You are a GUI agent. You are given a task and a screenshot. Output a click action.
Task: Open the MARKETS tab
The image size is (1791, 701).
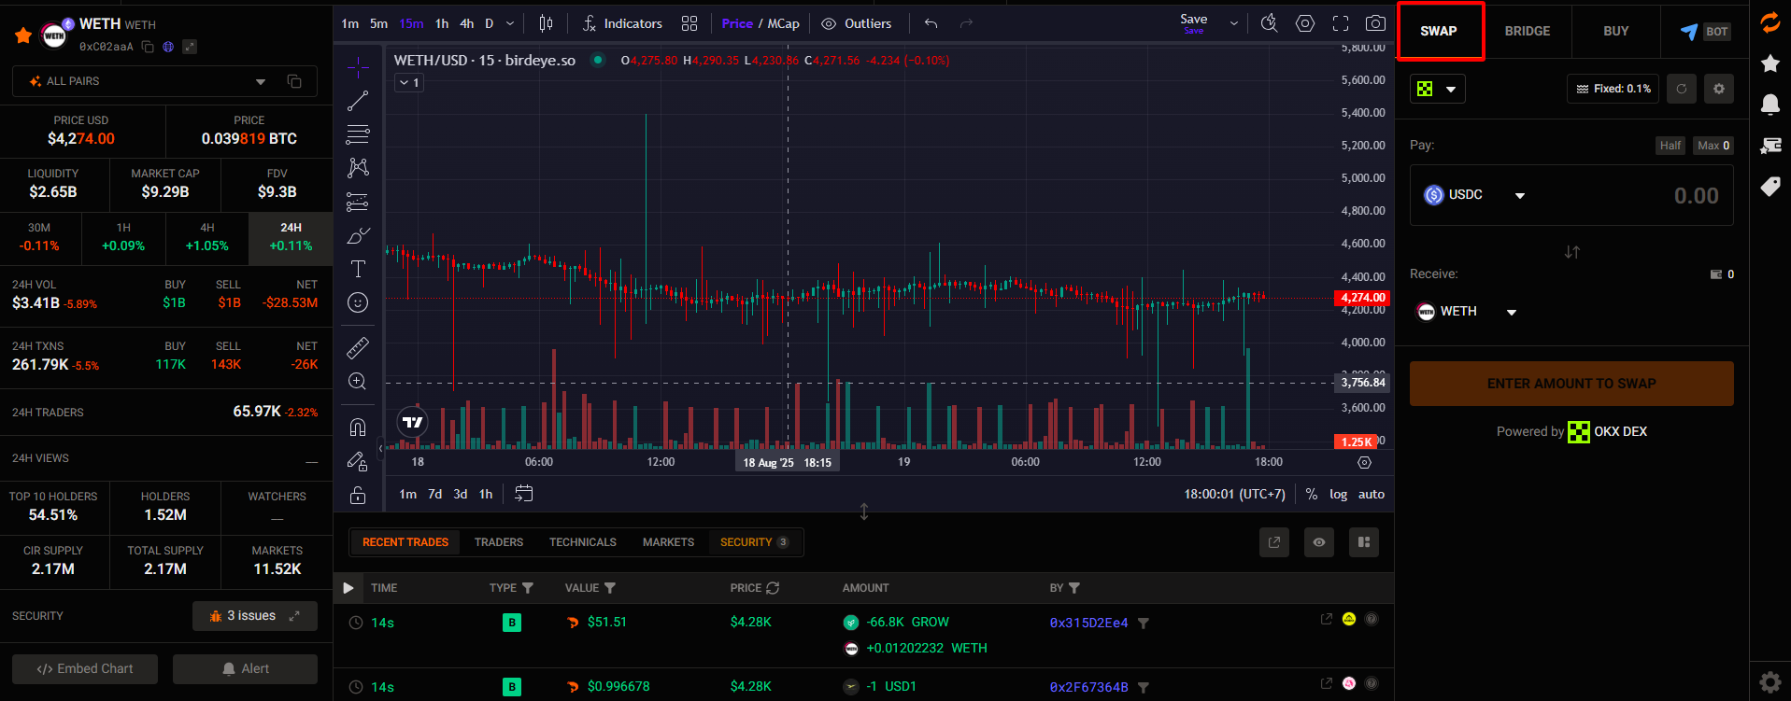click(x=668, y=542)
